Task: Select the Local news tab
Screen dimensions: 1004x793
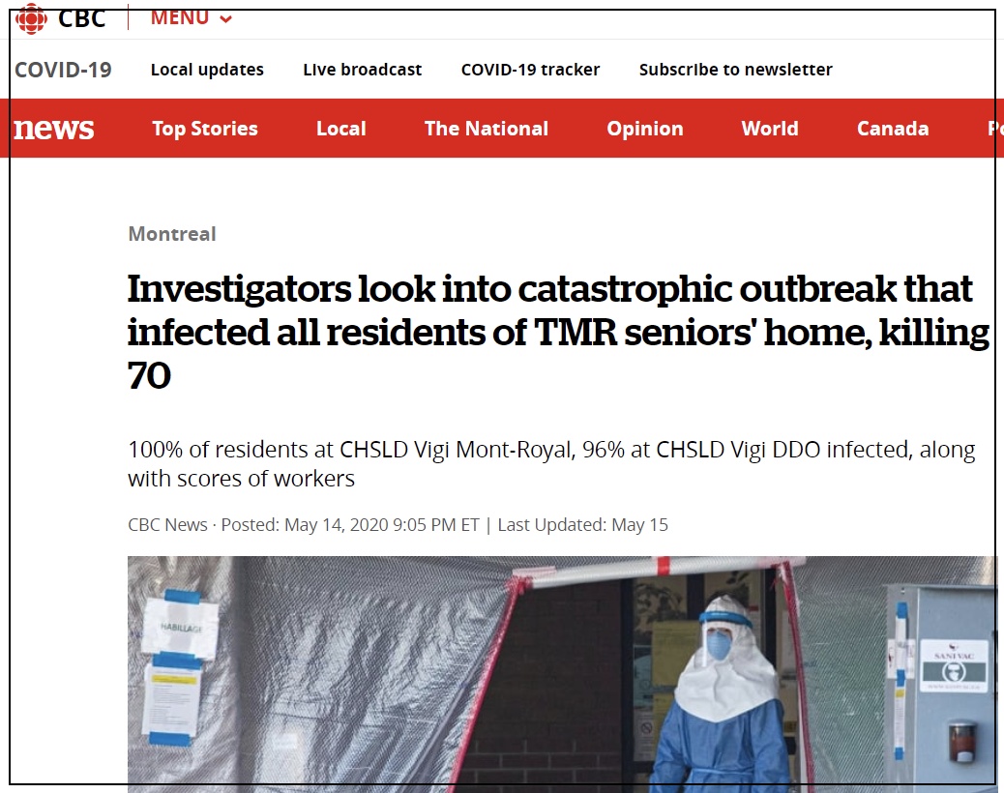Action: tap(340, 129)
